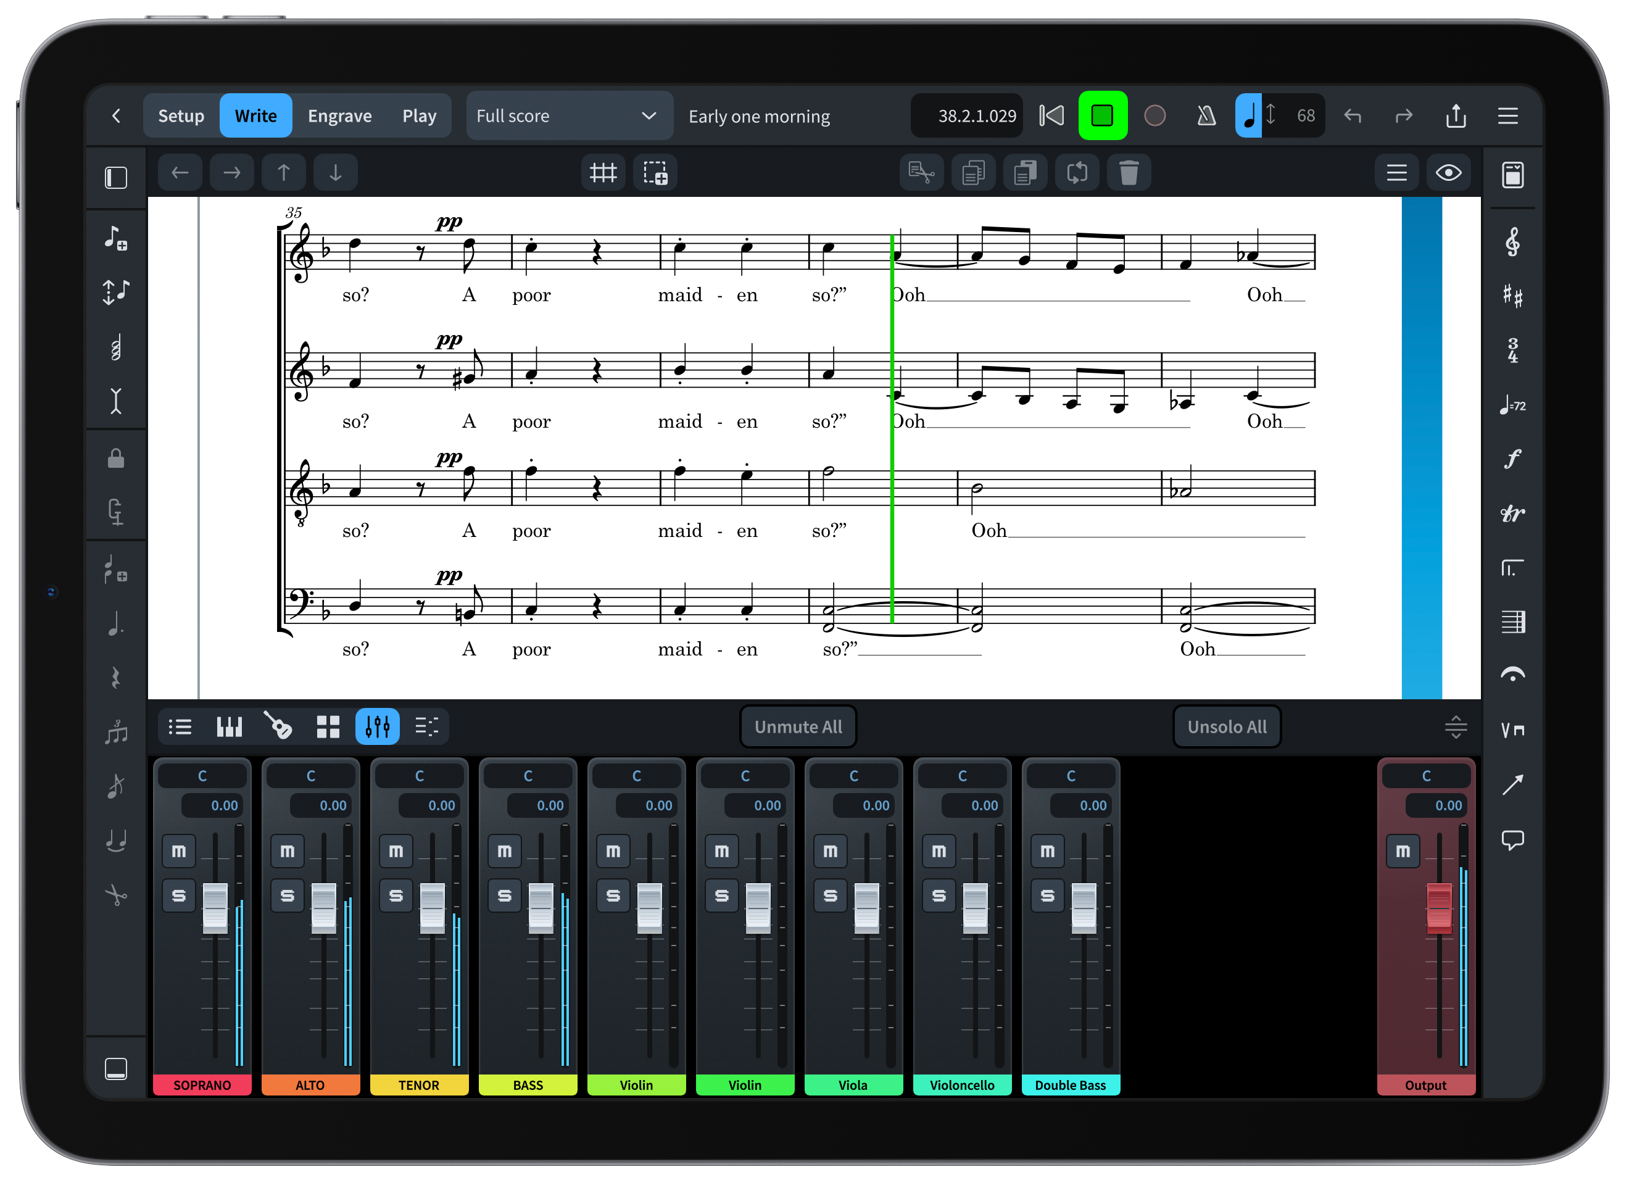Click the red Output channel fader
Viewport: 1629px width, 1185px height.
[1439, 908]
